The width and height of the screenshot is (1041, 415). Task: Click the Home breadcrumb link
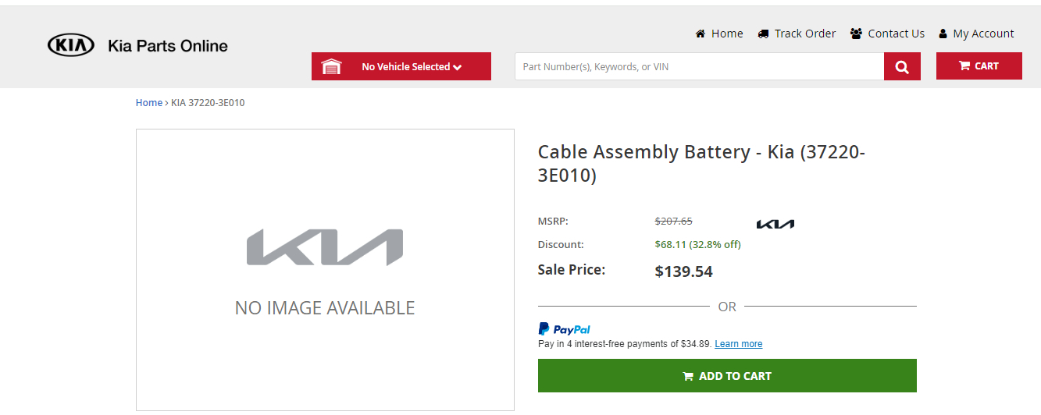coord(148,103)
